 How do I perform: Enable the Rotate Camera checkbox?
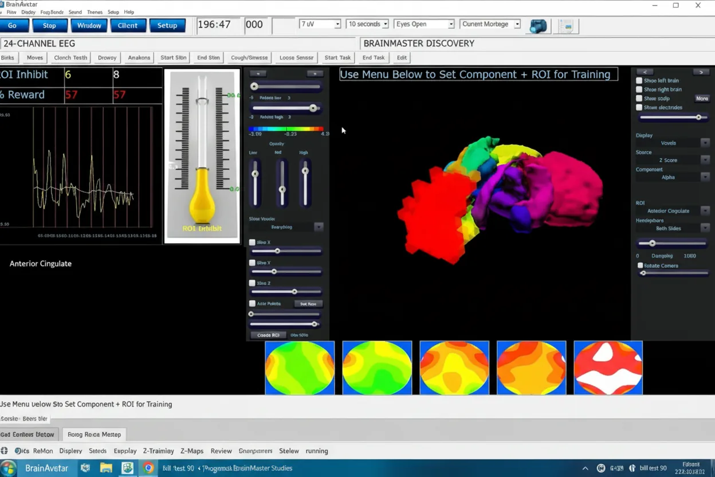[x=641, y=265]
